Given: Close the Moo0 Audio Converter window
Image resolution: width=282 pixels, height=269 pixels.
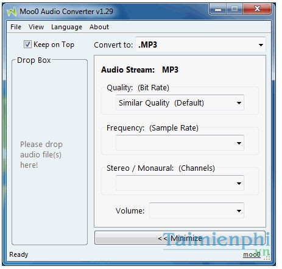Looking at the screenshot, I should pyautogui.click(x=257, y=9).
